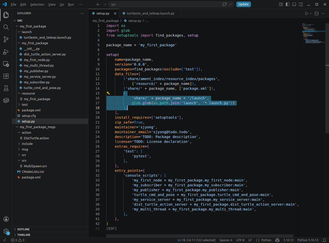Go back with the left arrow
Viewport: 329px width, 243px height.
point(98,4)
